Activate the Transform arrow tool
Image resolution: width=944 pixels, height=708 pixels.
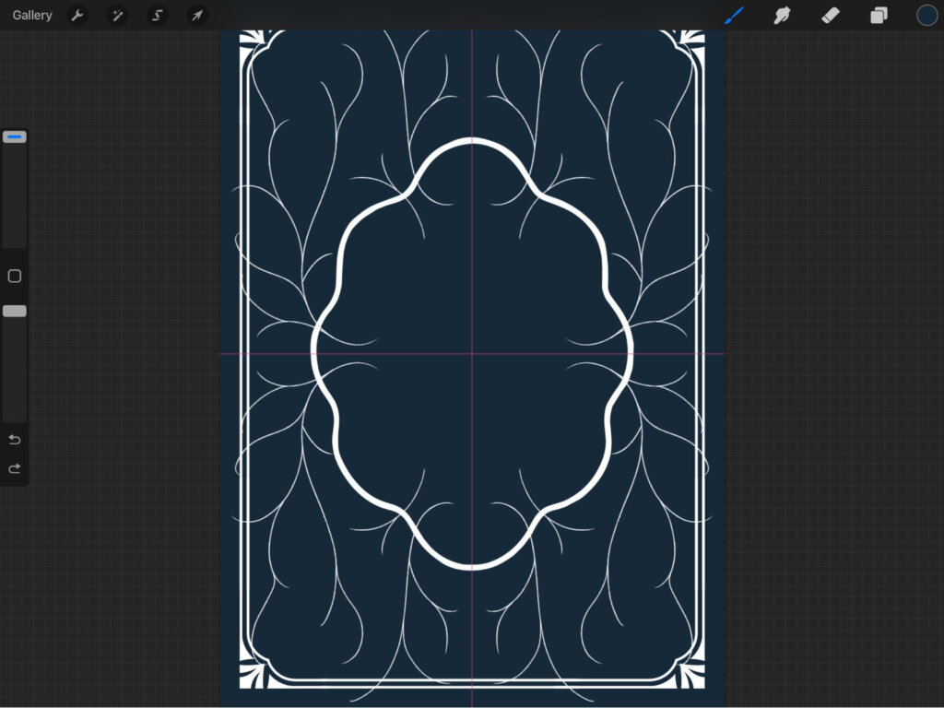tap(196, 16)
